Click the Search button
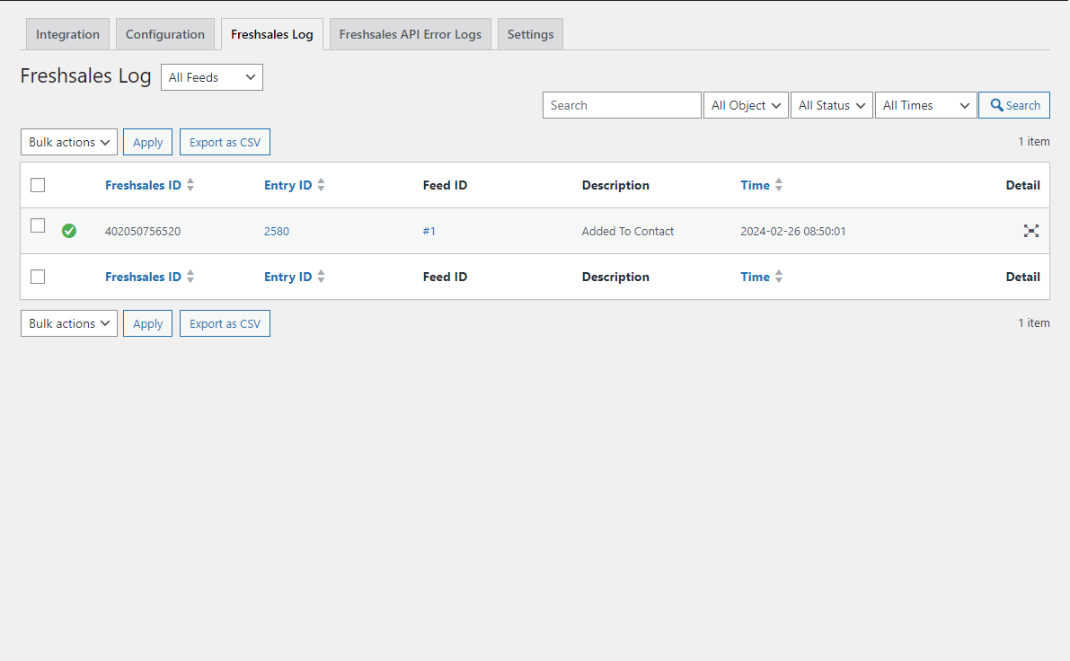 point(1014,105)
